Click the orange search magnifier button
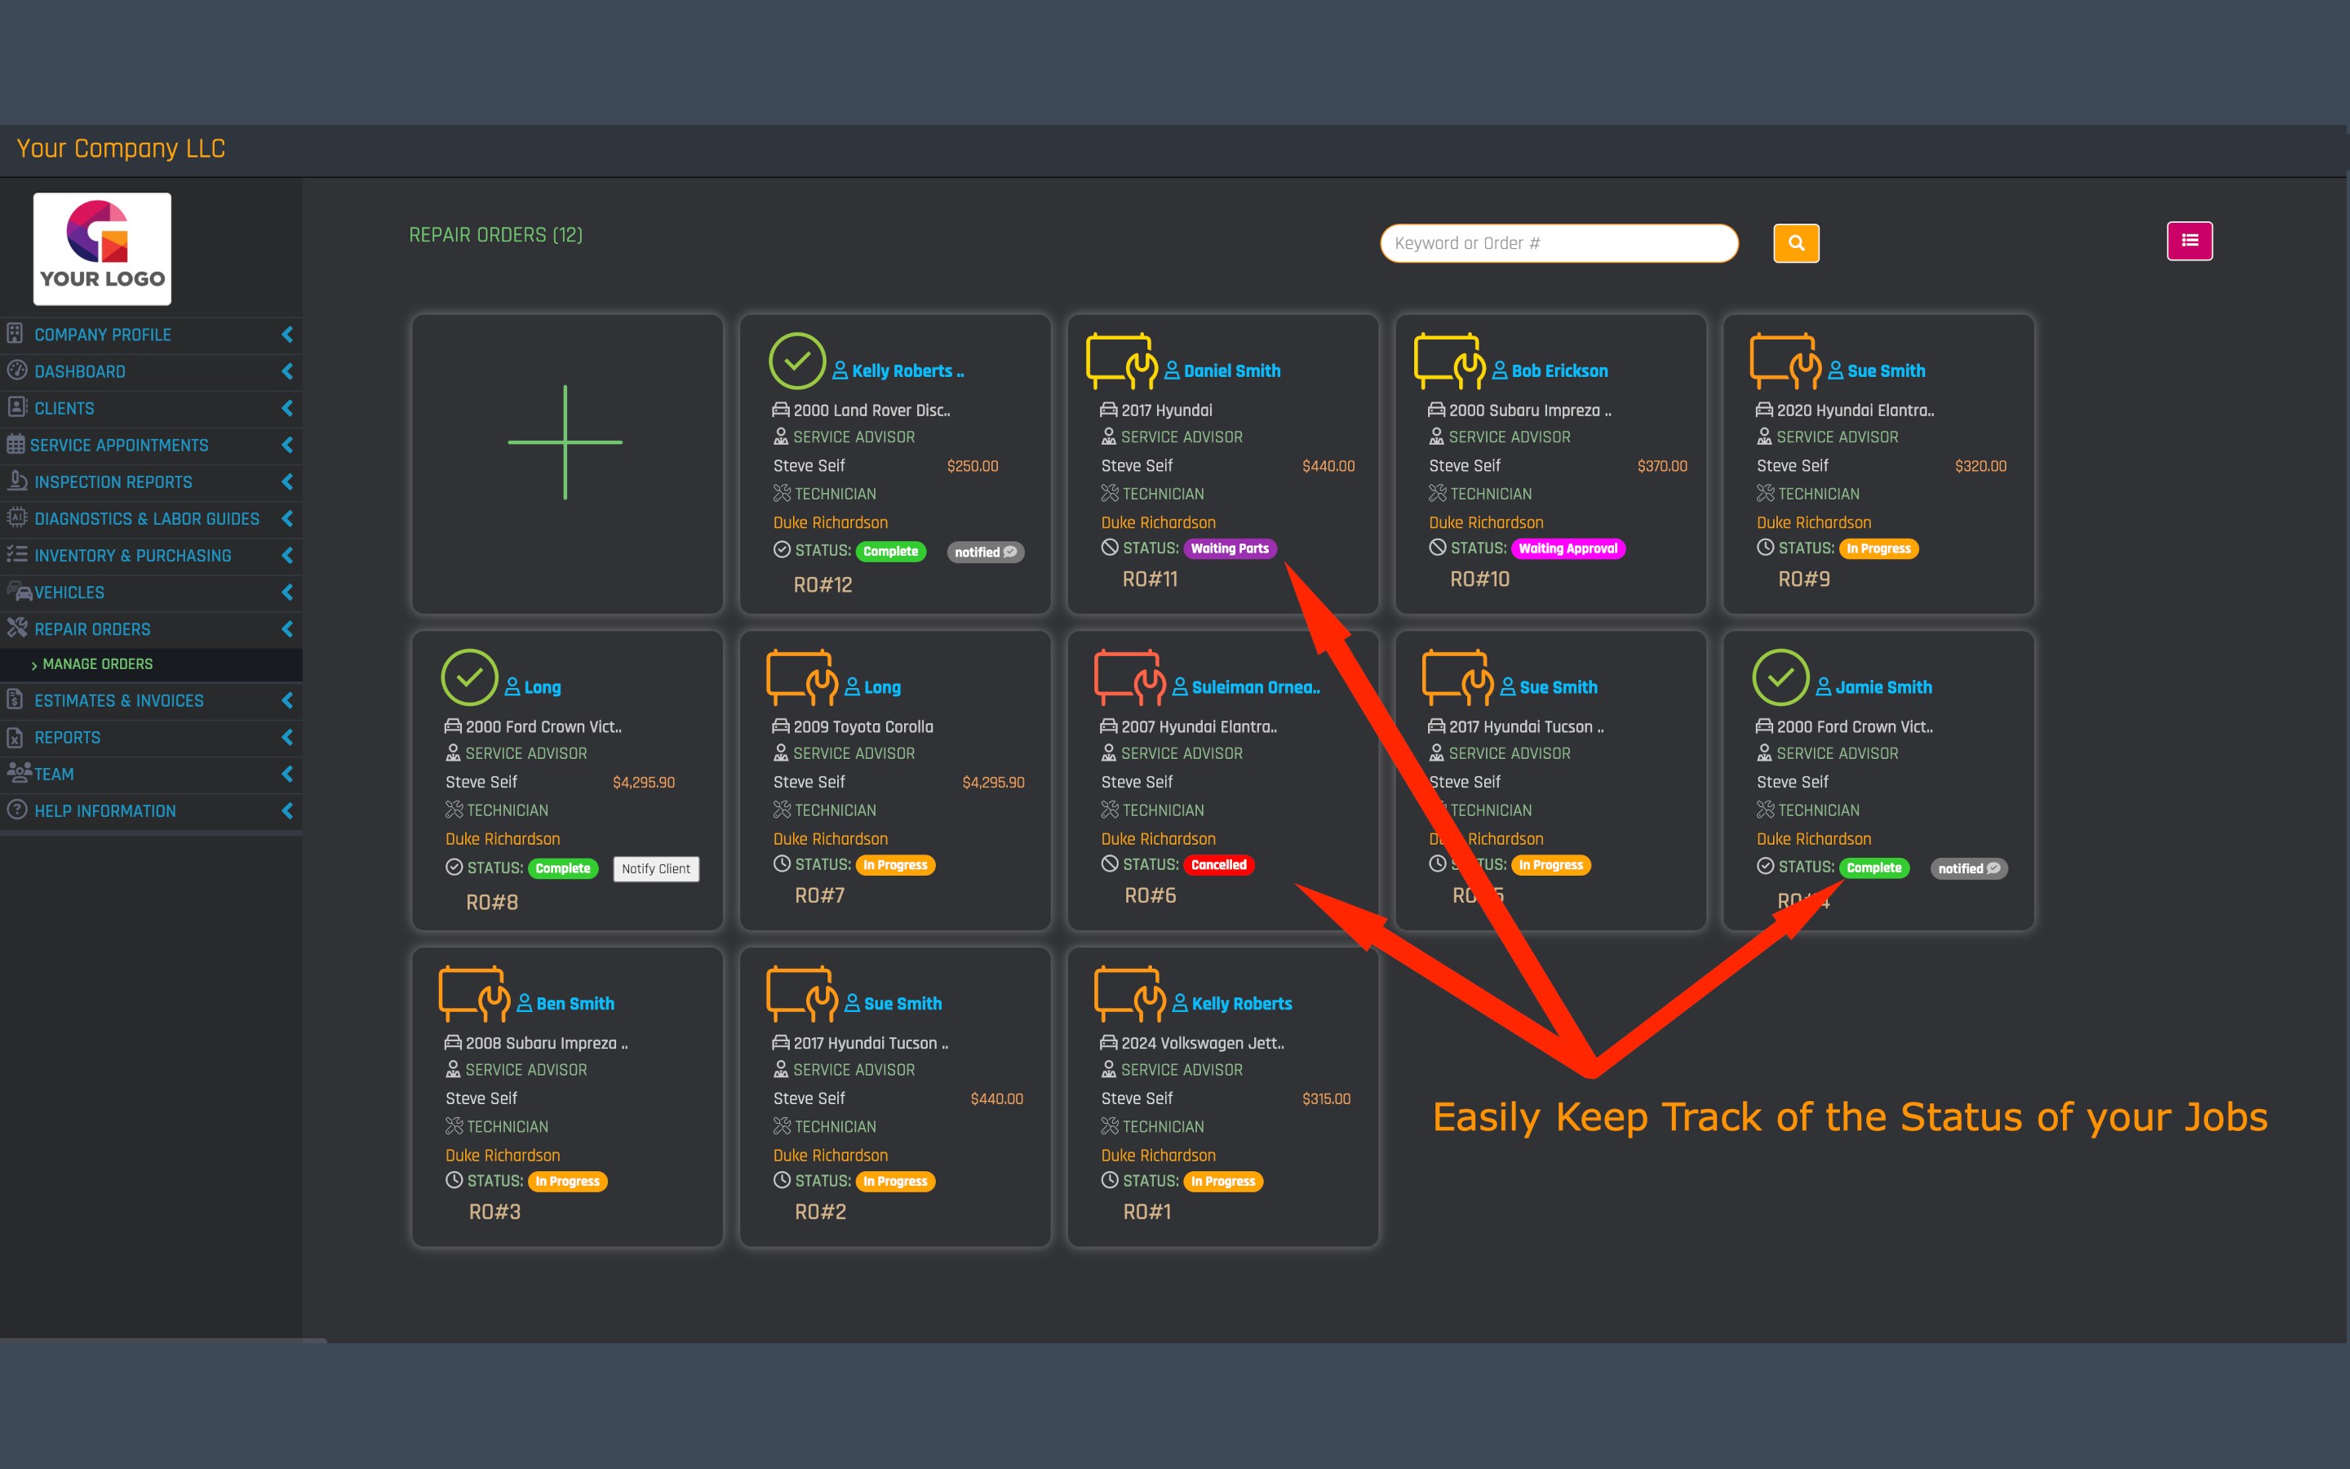2350x1469 pixels. (1795, 243)
